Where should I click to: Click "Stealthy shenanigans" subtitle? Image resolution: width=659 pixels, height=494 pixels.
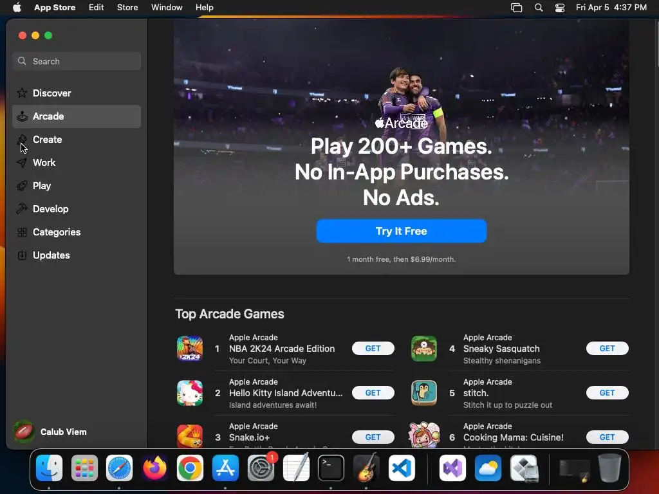coord(502,361)
